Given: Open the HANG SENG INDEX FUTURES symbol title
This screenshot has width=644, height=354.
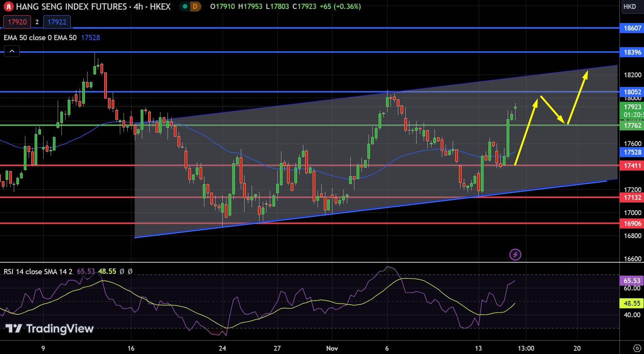Looking at the screenshot, I should [x=93, y=7].
